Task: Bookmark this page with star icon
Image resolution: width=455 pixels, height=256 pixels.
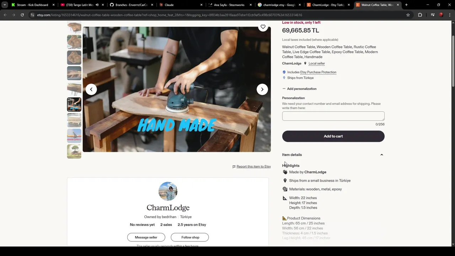Action: (x=408, y=15)
